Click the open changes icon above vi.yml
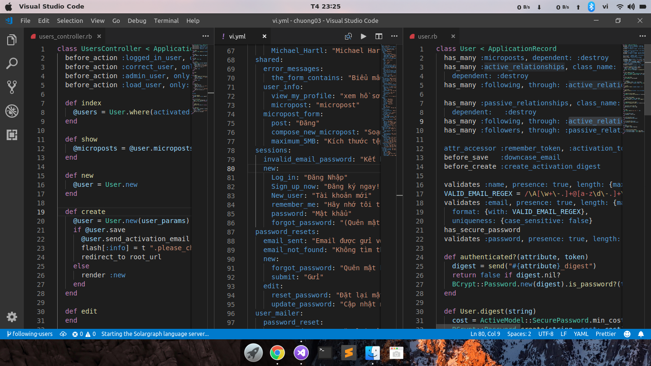 point(348,36)
